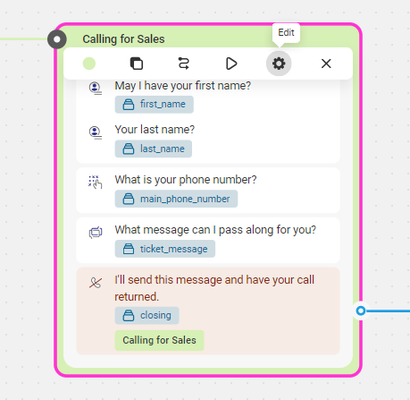Click the last_name variable tag

pos(154,149)
